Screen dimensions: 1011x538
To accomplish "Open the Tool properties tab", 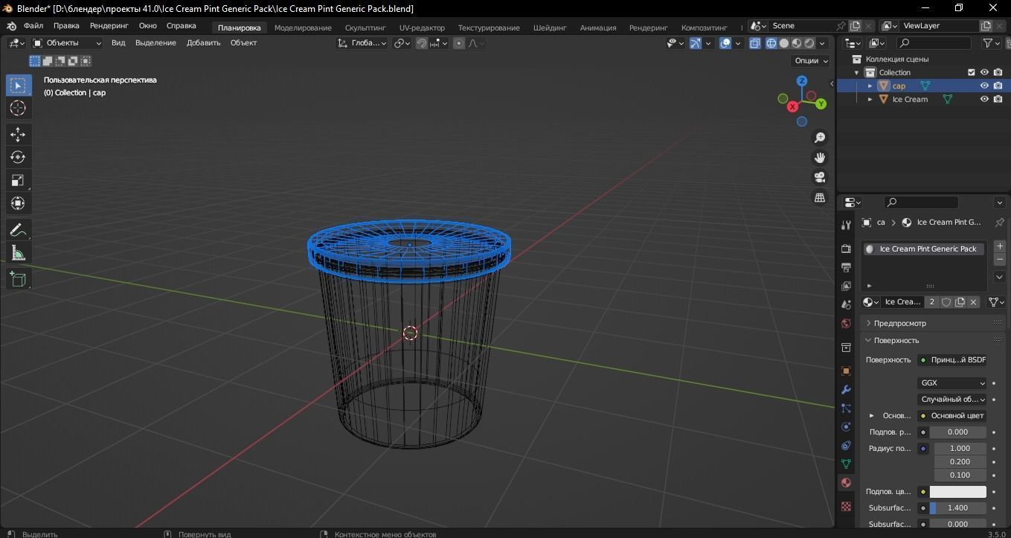I will point(846,225).
